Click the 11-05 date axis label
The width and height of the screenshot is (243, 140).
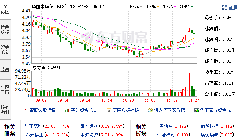point(150,100)
